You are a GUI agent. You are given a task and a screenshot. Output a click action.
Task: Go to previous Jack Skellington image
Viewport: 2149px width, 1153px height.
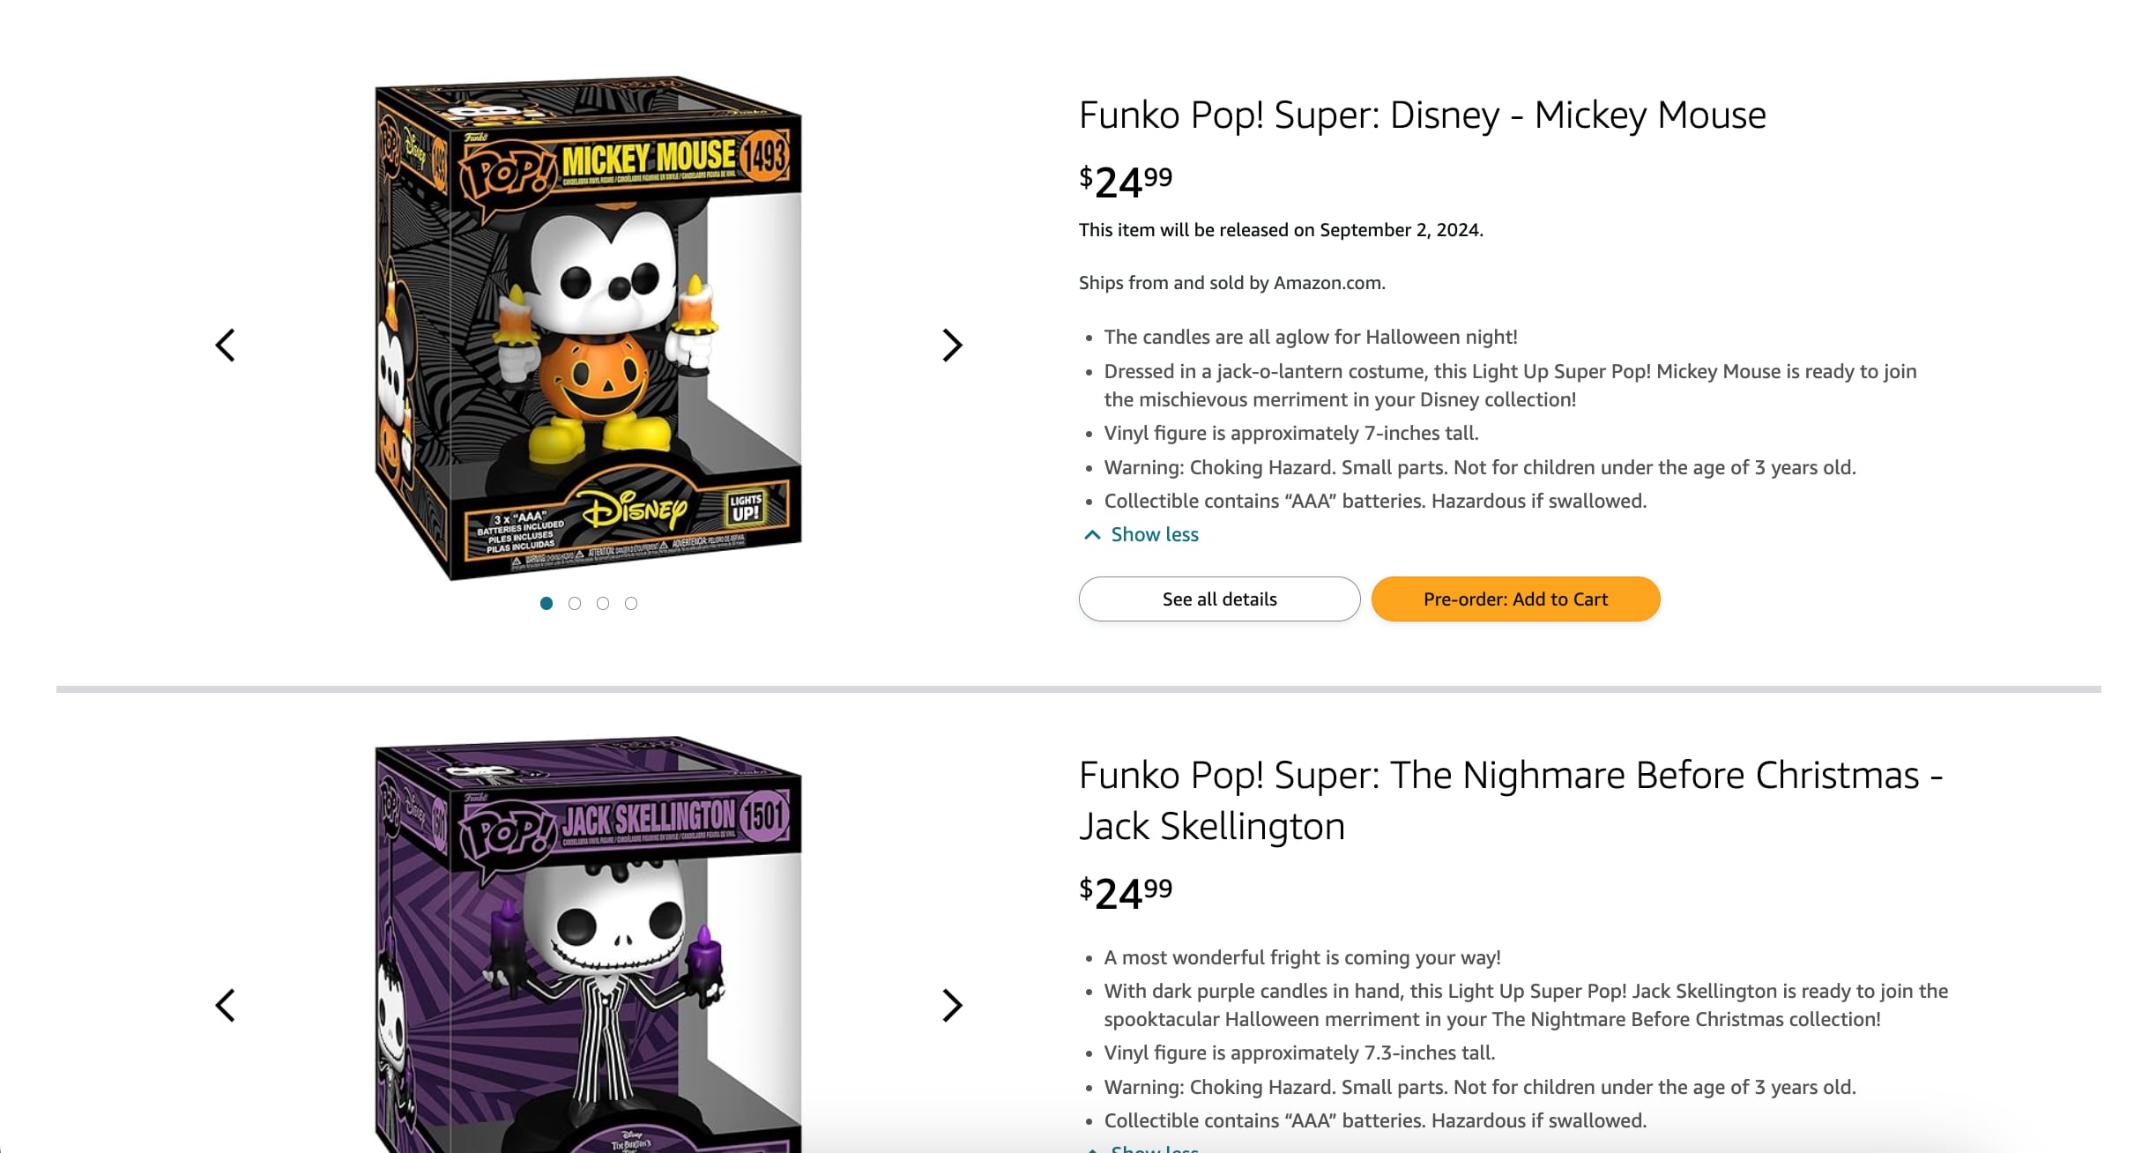226,1005
